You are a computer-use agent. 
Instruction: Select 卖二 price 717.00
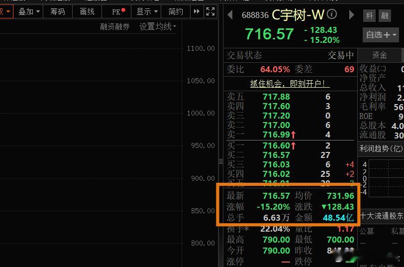[276, 125]
